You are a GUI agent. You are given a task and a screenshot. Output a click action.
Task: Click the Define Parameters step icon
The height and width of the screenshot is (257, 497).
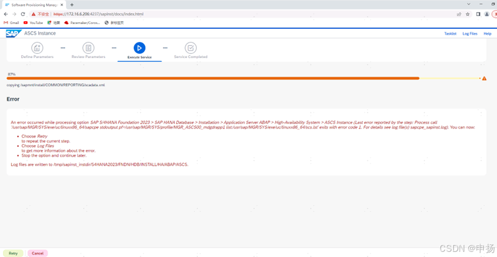pos(37,48)
